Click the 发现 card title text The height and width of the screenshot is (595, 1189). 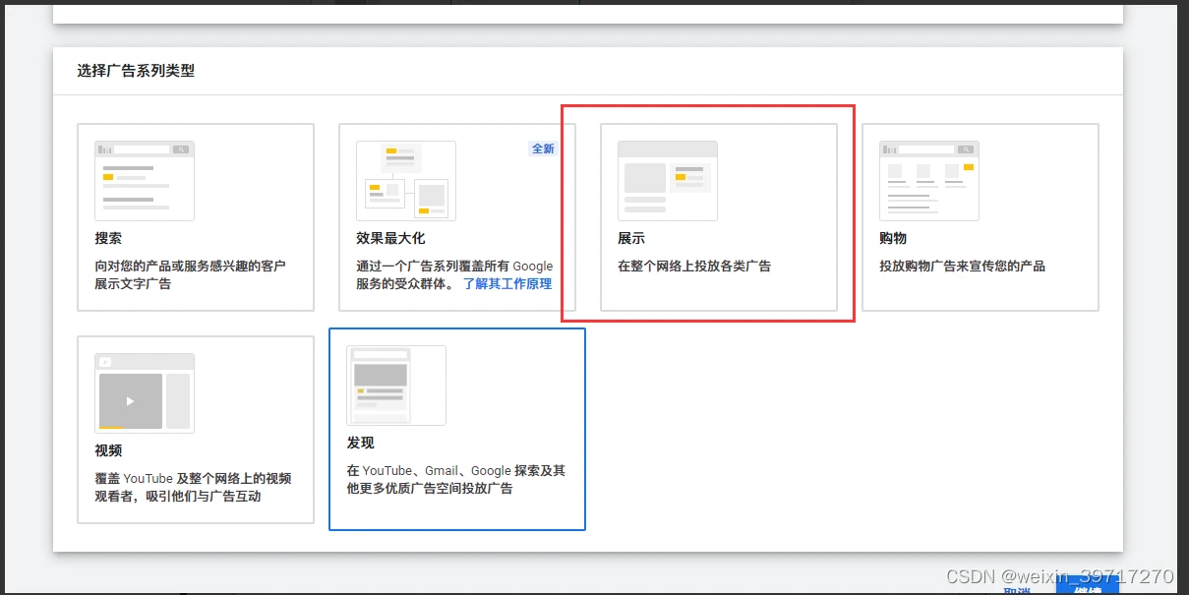click(360, 444)
